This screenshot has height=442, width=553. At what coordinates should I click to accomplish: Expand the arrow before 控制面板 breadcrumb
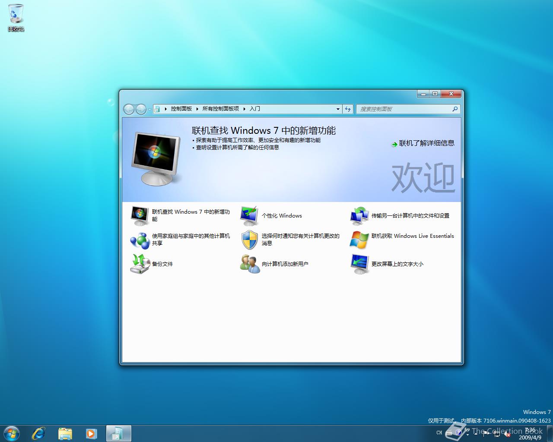pos(166,109)
